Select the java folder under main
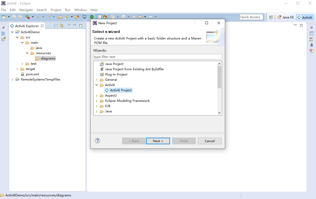Screen dimensions: 316x199 coord(36,48)
